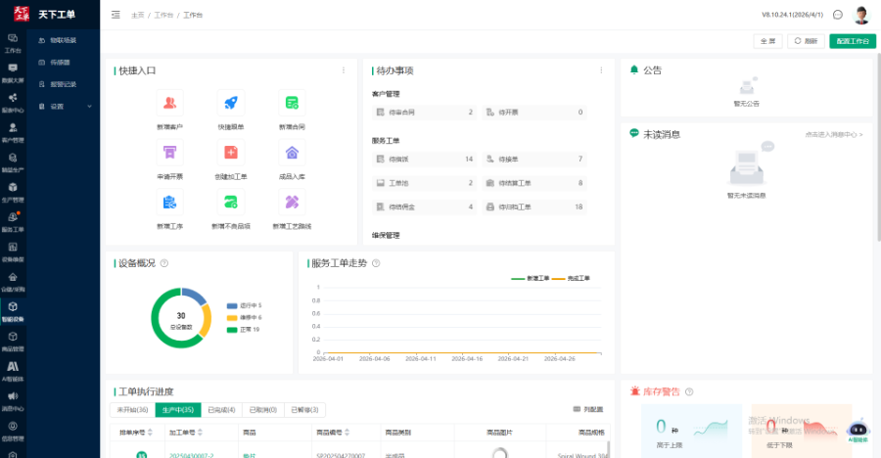Switch to the 未开始(36) tab
Viewport: 881px width, 458px height.
[132, 409]
